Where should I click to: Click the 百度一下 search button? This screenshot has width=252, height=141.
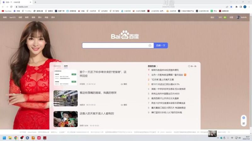pos(161,45)
